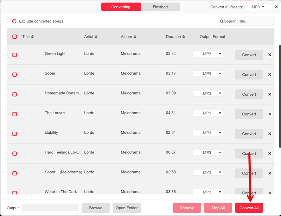Screen dimensions: 281x216
Task: Select the checkbox for Sober II (Melodrama)
Action: pyautogui.click(x=14, y=173)
